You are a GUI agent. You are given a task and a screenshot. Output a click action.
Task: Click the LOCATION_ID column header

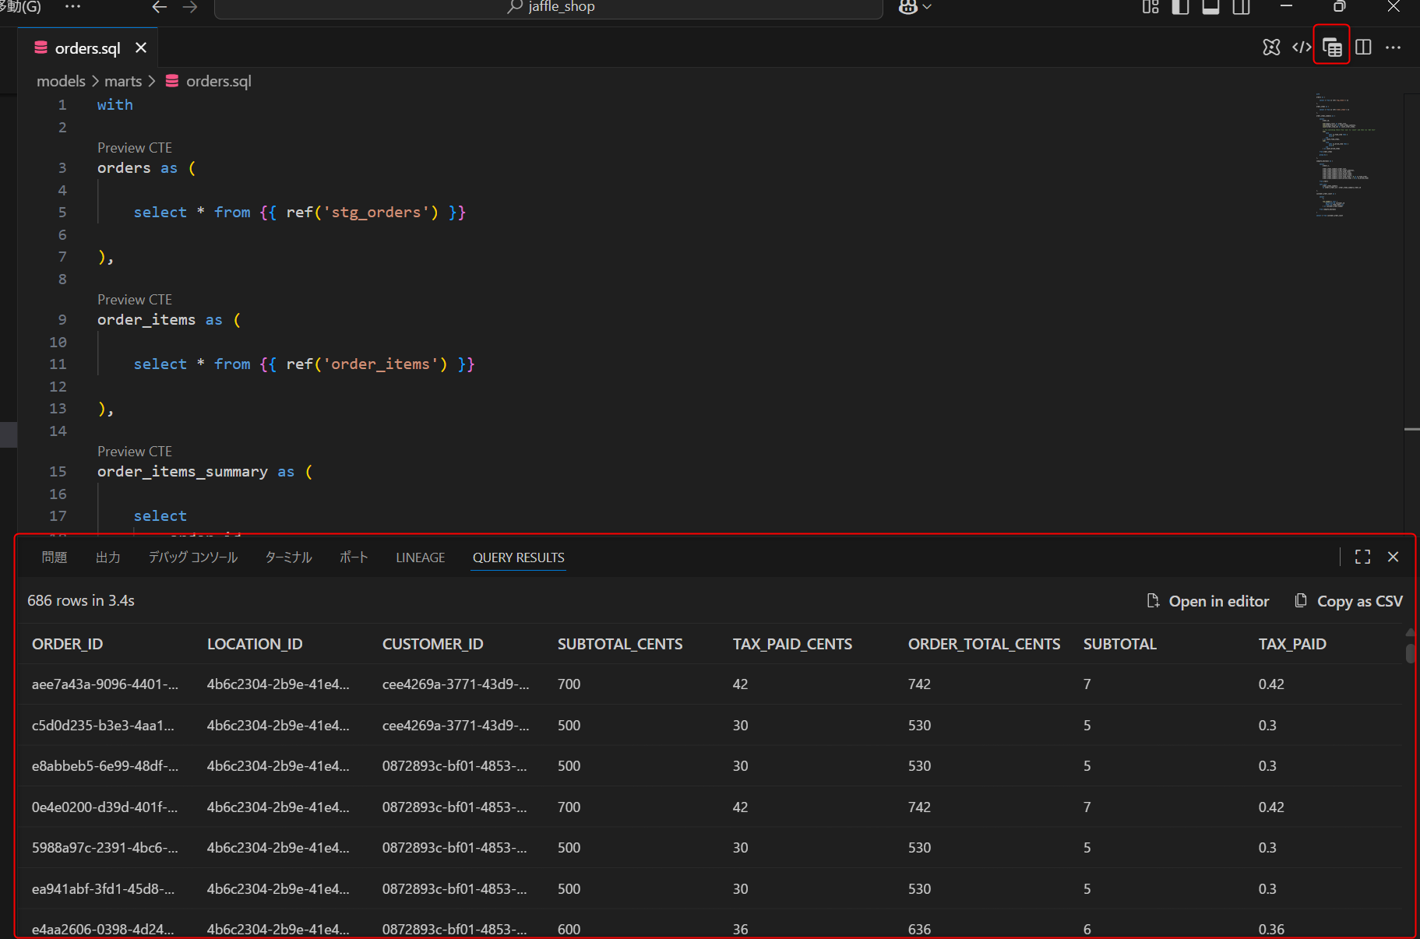click(x=255, y=644)
